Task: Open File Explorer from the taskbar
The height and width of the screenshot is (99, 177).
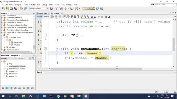Action: tap(24, 96)
